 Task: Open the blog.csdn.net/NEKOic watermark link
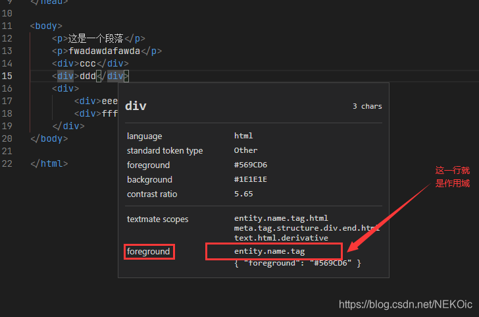[405, 304]
